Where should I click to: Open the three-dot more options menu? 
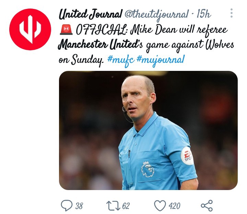pos(232,13)
